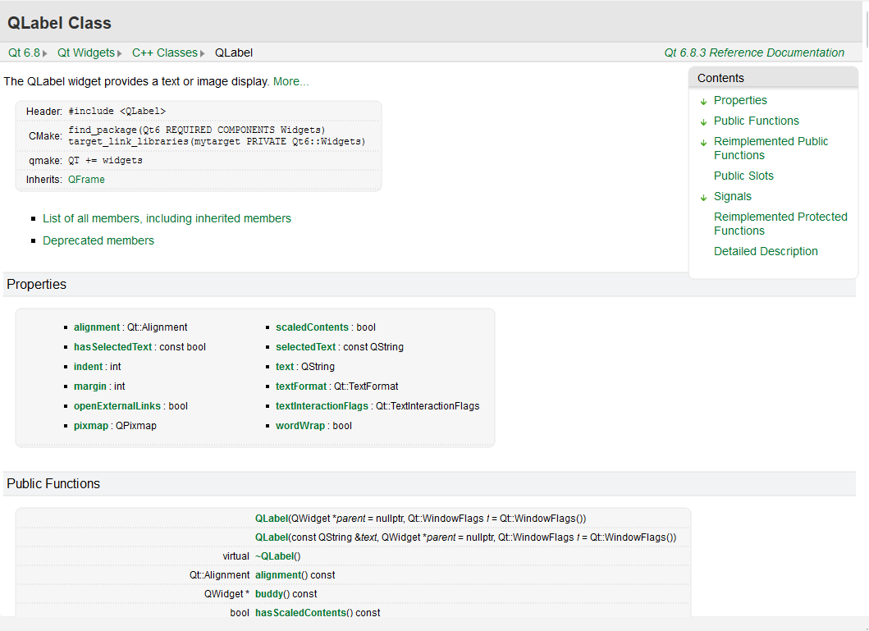Open QLabel(const QString &text...) constructor link
The height and width of the screenshot is (631, 869).
pos(272,537)
